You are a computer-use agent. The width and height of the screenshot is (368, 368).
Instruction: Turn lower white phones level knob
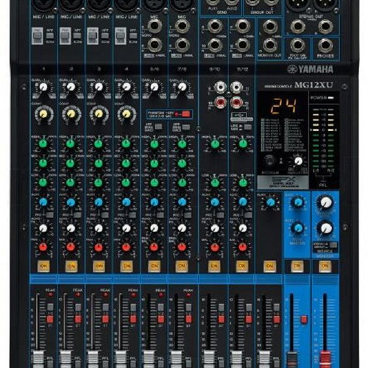325,228
